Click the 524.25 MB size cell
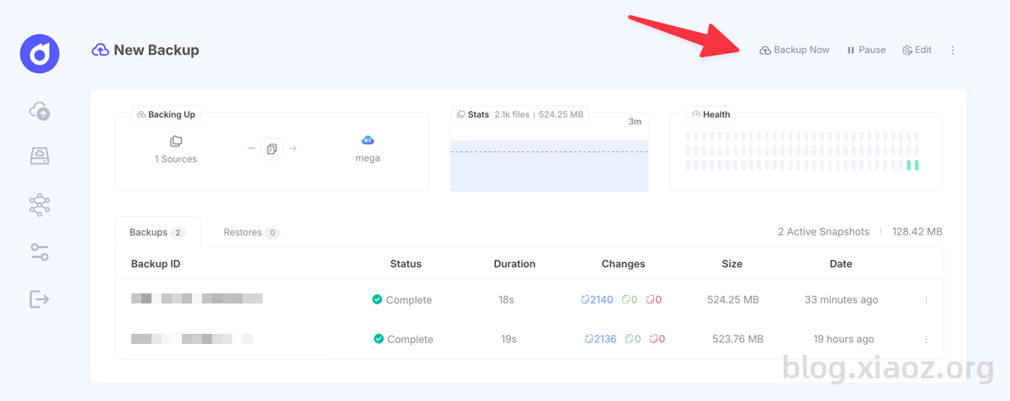1010x401 pixels. (x=732, y=300)
